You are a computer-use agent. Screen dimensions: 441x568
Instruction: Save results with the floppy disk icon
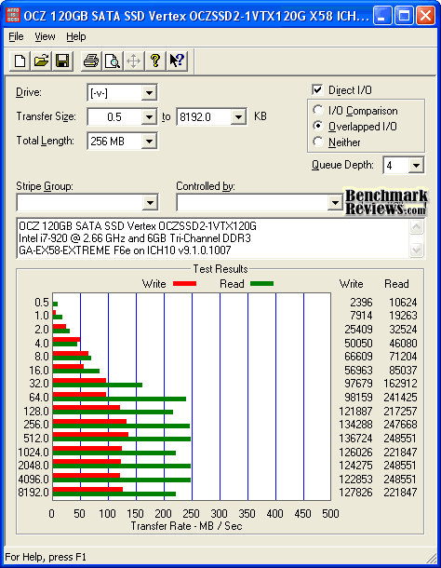click(62, 61)
